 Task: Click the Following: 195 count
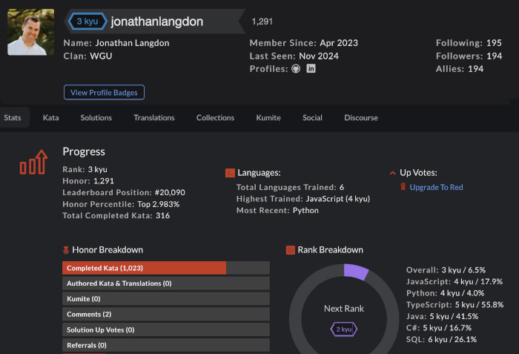[x=469, y=43]
